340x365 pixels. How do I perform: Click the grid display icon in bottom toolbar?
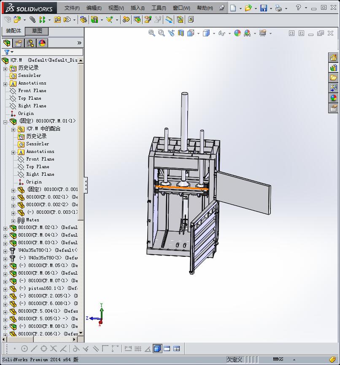point(138,349)
